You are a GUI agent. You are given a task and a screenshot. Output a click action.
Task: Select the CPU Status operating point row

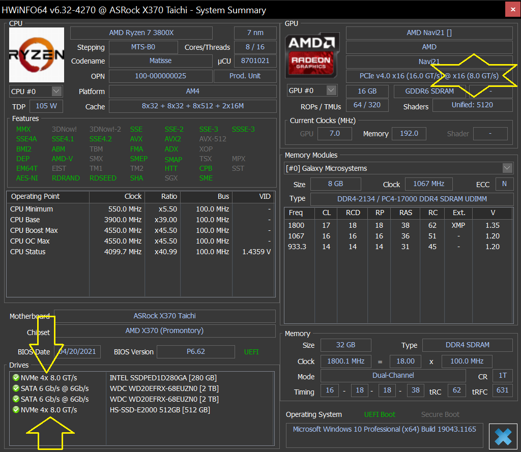(x=140, y=252)
